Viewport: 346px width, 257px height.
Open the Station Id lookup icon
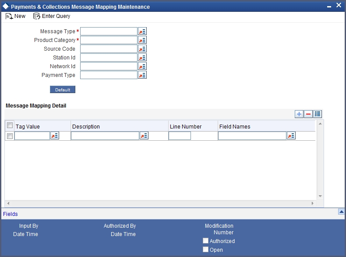[142, 58]
